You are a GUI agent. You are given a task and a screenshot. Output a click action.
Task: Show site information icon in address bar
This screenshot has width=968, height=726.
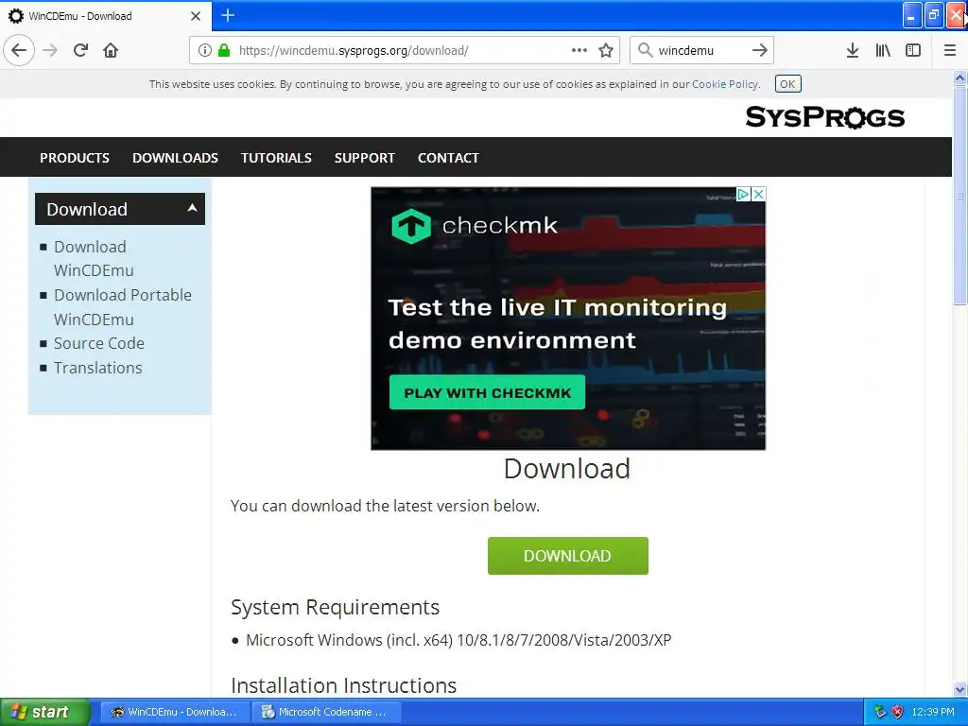[204, 51]
